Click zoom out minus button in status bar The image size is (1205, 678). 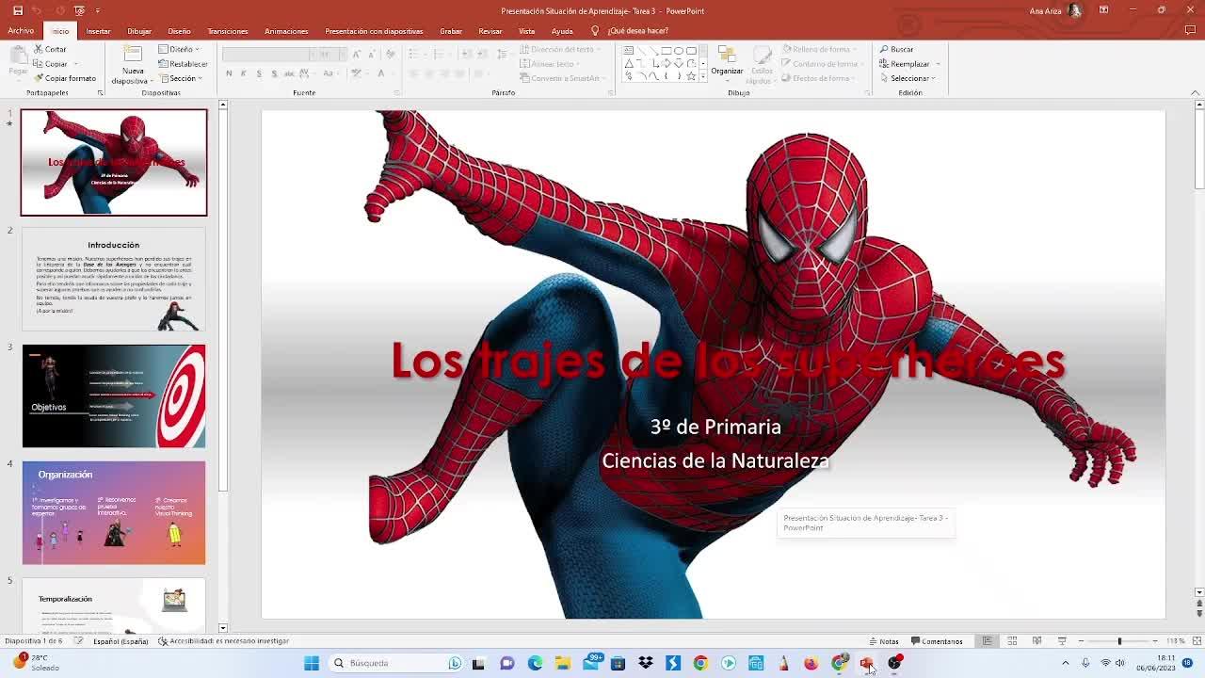(x=1081, y=641)
